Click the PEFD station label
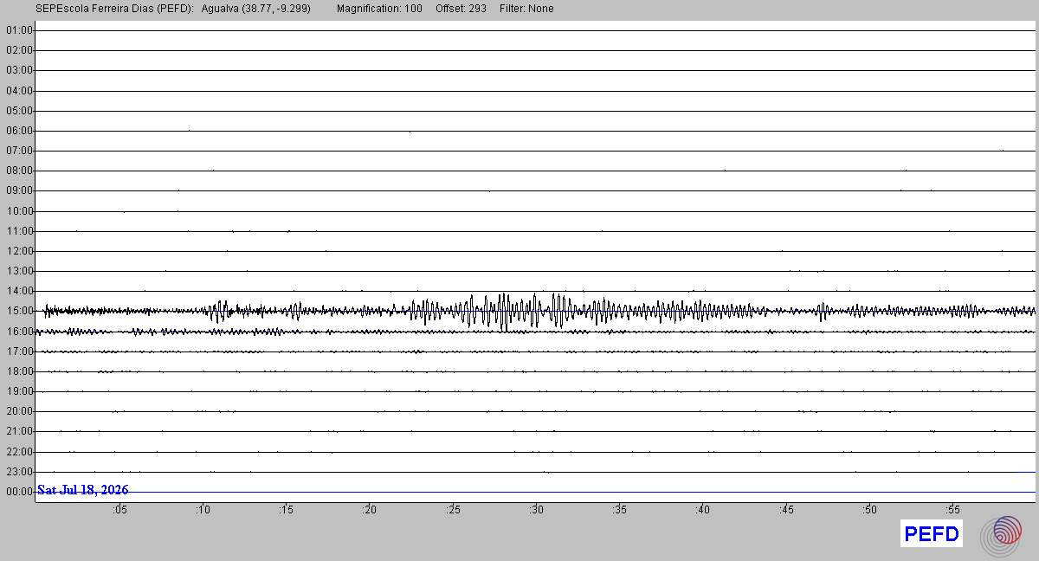 click(x=932, y=534)
